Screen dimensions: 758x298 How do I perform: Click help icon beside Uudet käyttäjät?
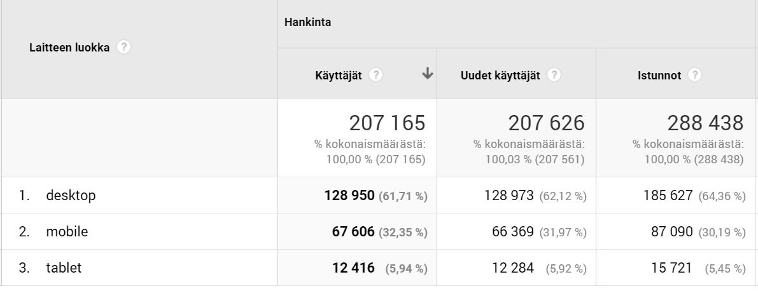(554, 76)
